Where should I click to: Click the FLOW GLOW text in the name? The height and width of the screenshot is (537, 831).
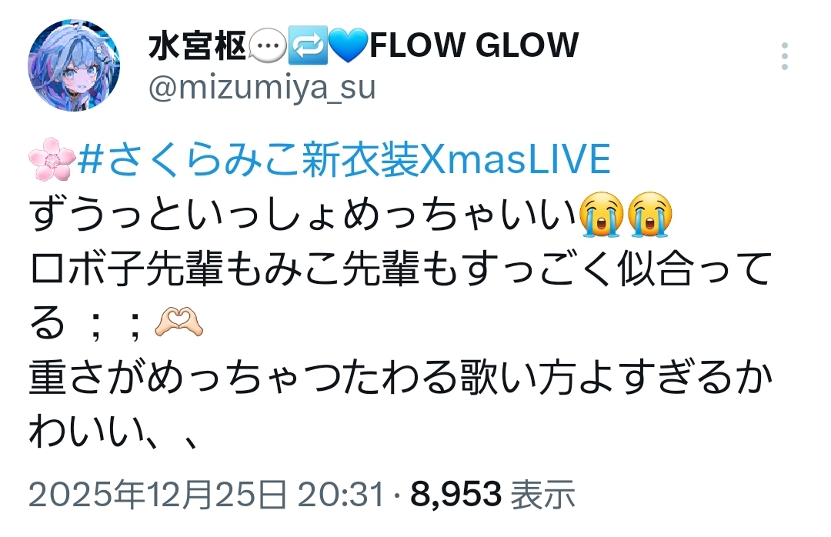pos(474,45)
